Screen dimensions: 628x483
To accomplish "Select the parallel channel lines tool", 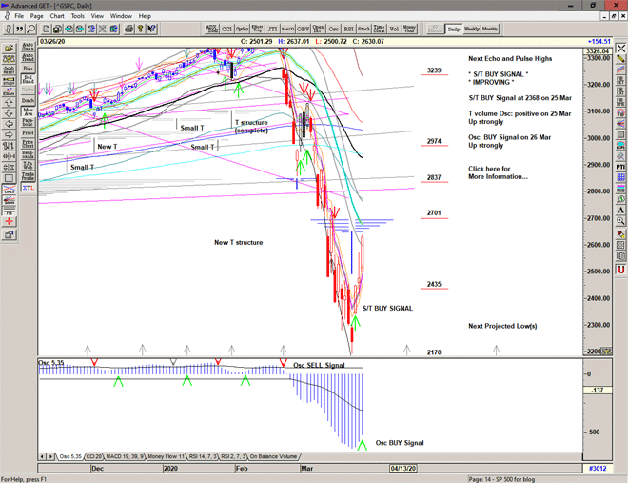I will point(620,70).
